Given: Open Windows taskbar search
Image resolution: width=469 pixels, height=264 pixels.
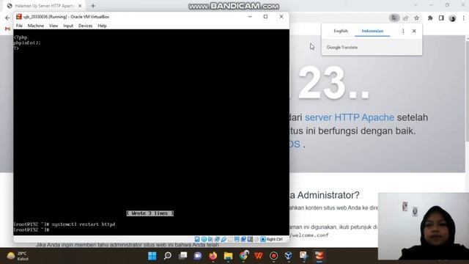Looking at the screenshot, I should click(168, 256).
